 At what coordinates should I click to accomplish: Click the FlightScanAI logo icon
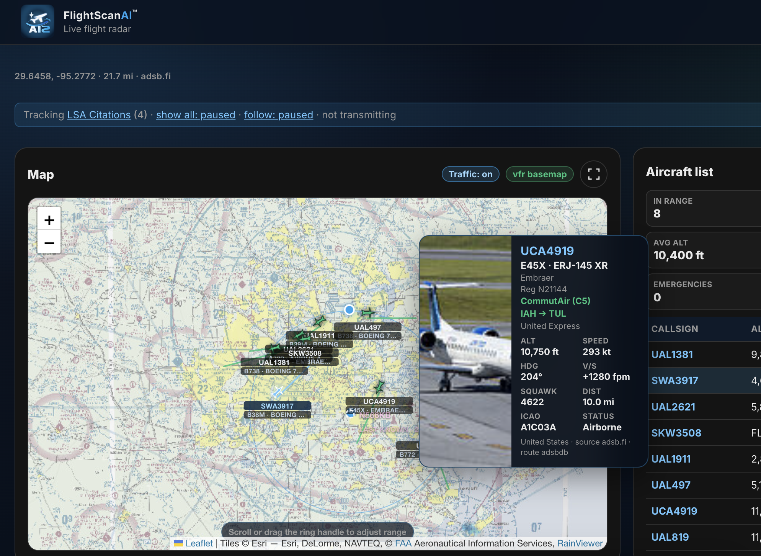coord(38,21)
